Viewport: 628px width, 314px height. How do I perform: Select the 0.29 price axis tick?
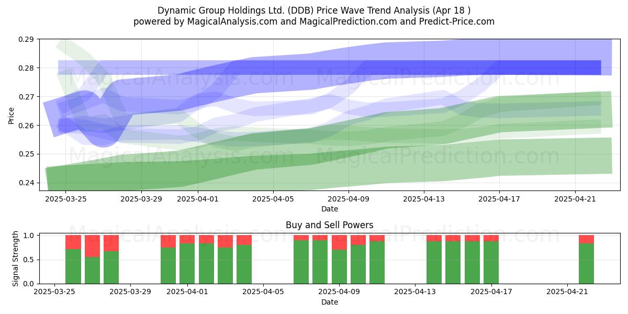pos(27,39)
